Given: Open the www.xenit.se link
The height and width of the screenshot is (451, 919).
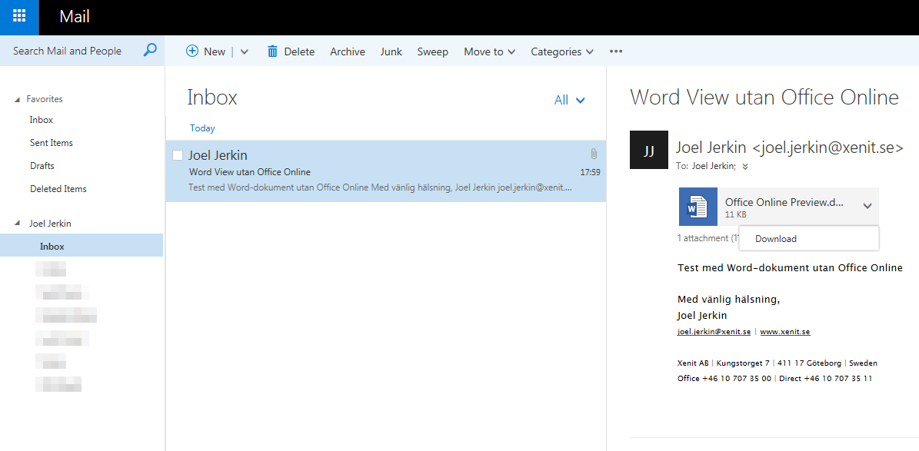Looking at the screenshot, I should [785, 331].
